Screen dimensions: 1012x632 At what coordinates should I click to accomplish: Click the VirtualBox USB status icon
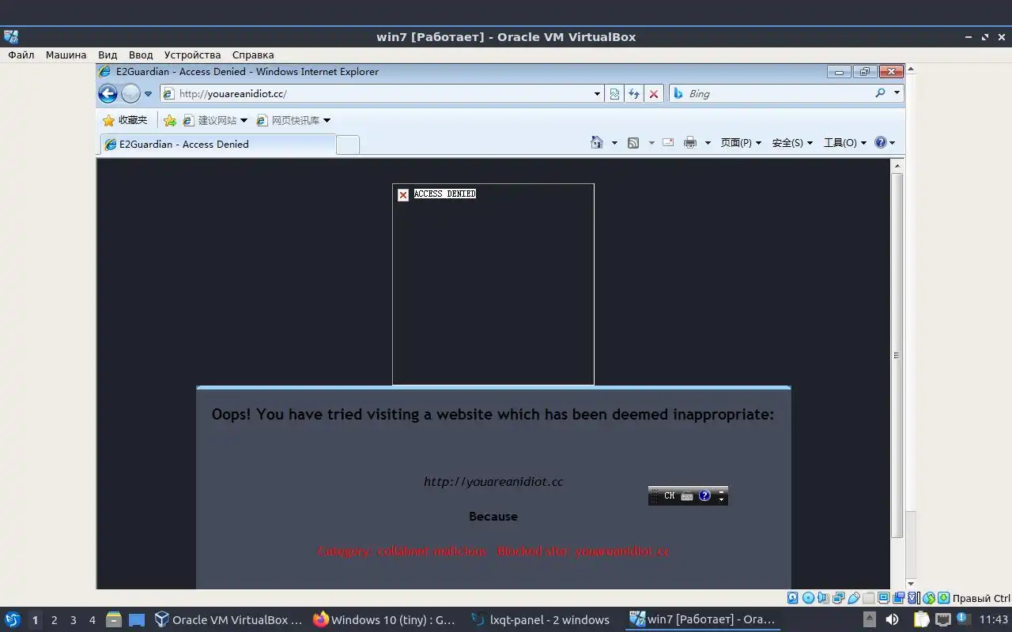[854, 598]
